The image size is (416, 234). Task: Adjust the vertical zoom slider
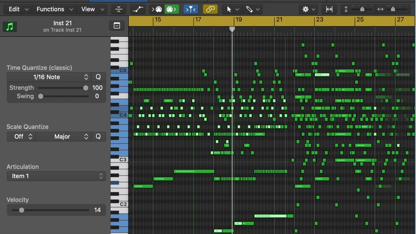362,9
